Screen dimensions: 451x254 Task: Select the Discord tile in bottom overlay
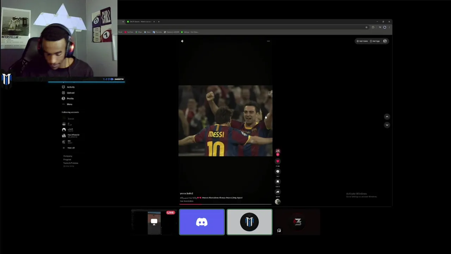202,222
